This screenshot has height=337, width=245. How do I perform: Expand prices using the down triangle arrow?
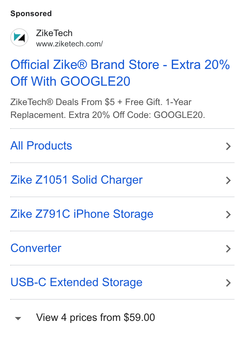(x=18, y=318)
